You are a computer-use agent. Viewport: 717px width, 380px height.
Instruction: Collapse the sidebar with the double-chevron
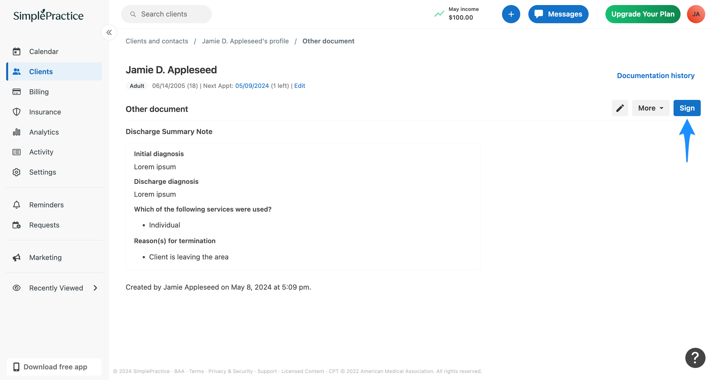(x=109, y=32)
